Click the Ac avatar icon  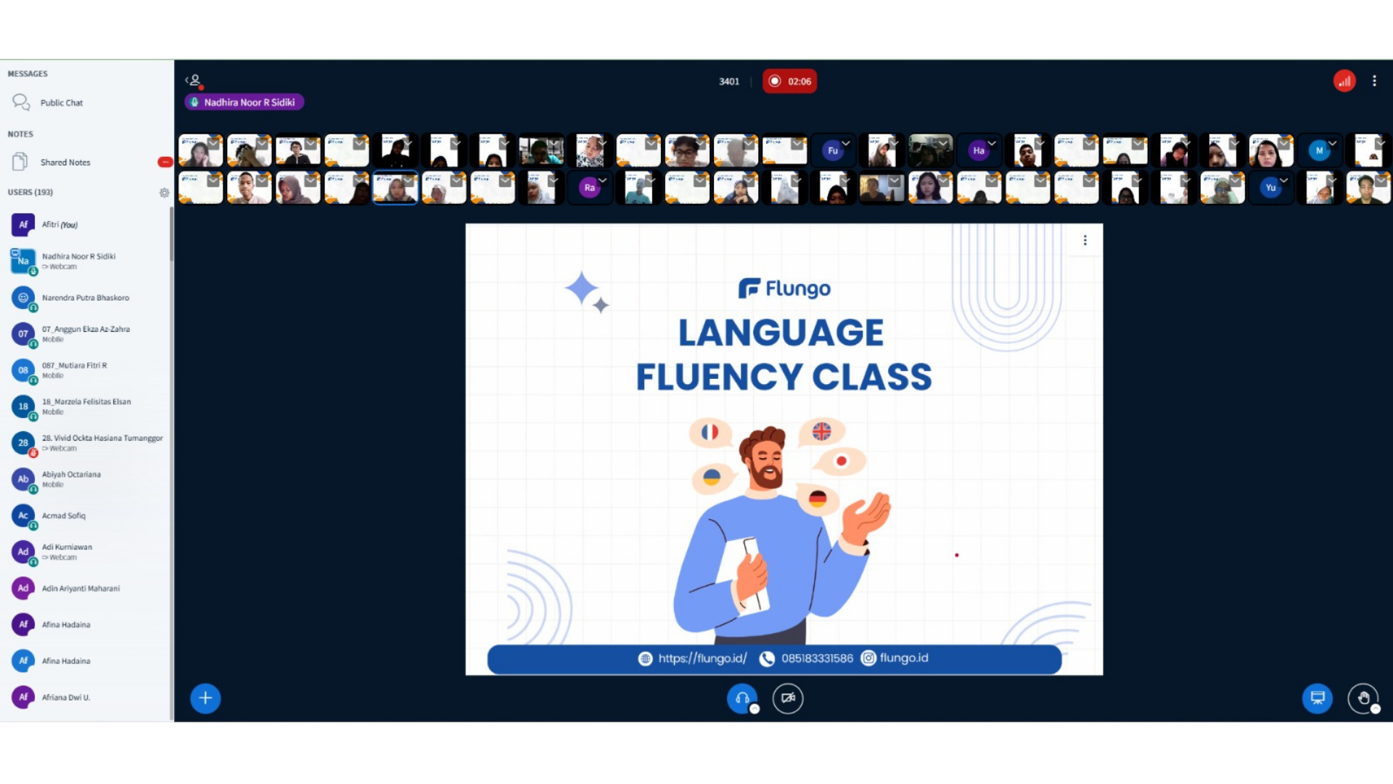coord(23,515)
